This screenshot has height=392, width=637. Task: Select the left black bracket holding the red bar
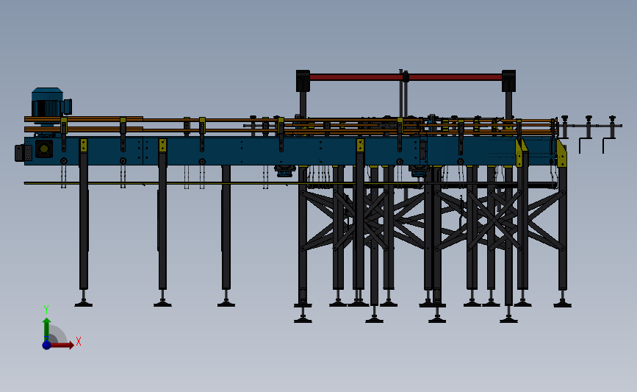tap(303, 80)
